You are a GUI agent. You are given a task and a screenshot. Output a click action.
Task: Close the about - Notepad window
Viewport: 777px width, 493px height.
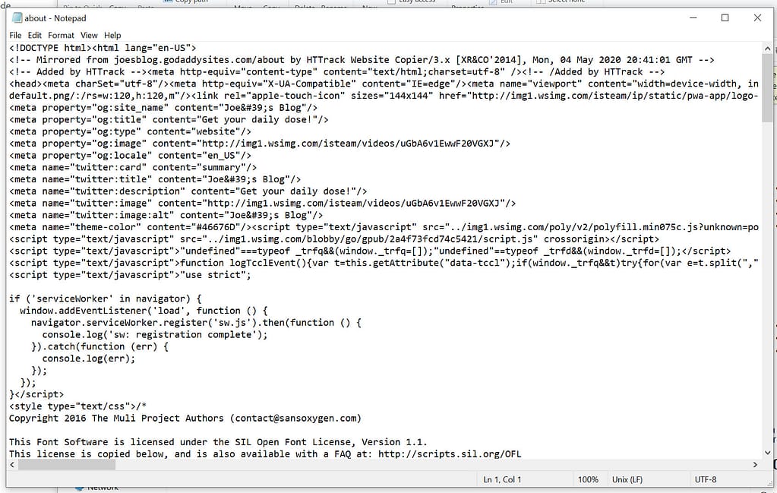pos(756,18)
